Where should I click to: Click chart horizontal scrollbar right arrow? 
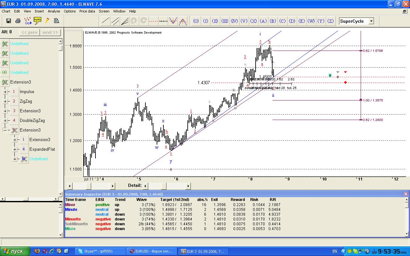pos(112,186)
